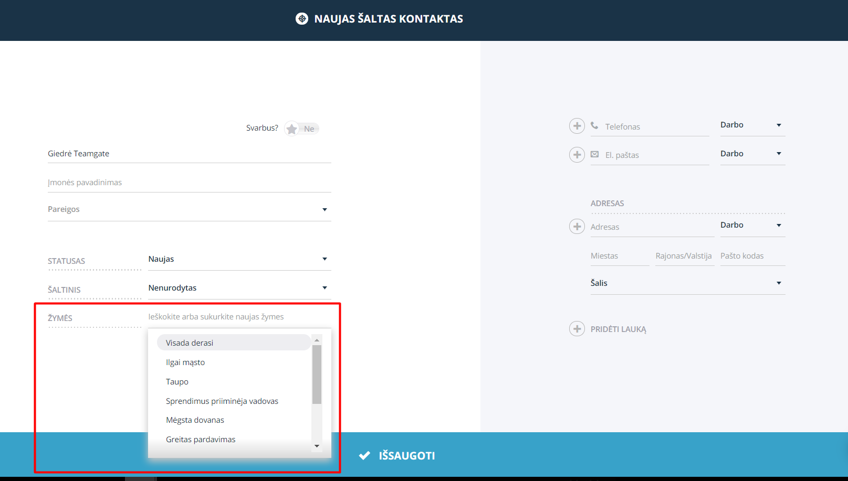
Task: Select the Greitas pardavimas tag
Action: tap(234, 440)
